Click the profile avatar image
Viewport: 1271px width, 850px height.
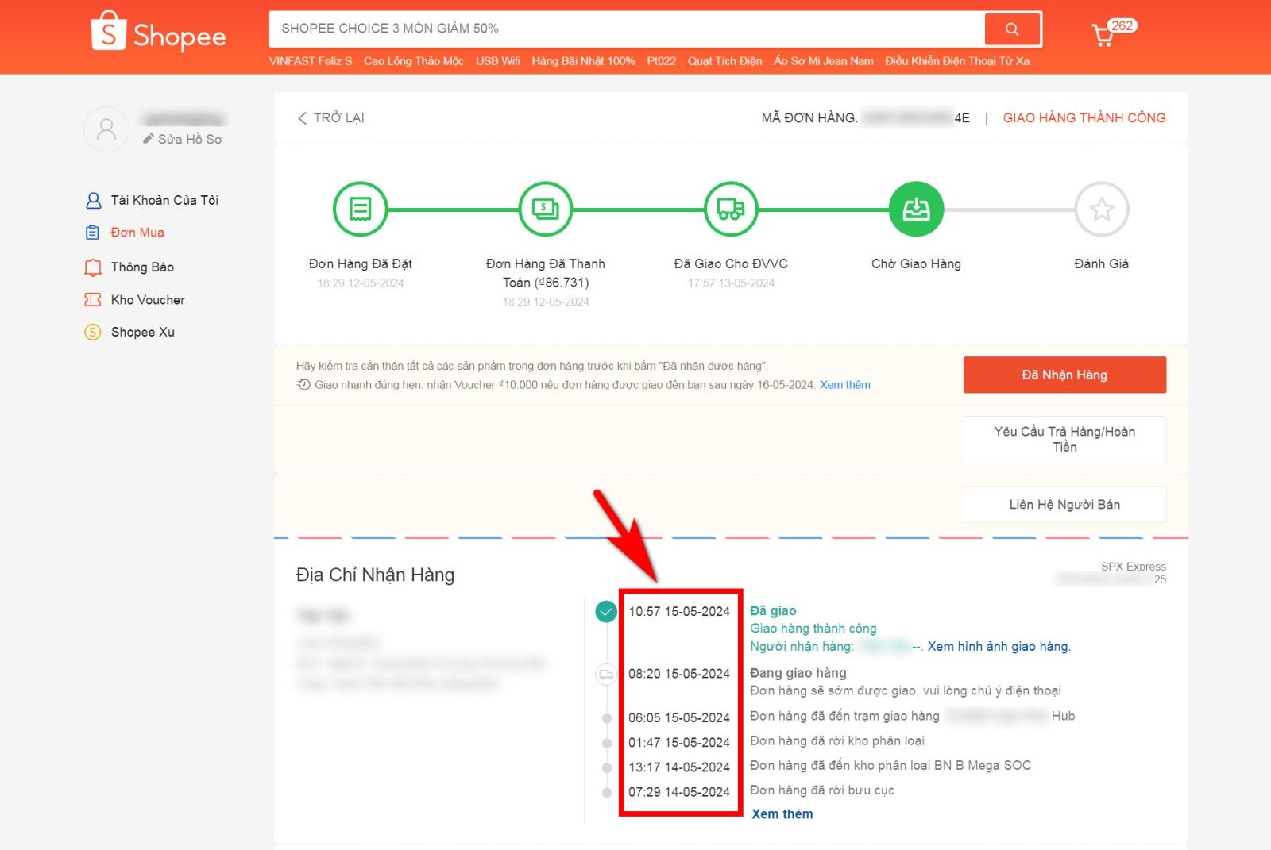106,129
